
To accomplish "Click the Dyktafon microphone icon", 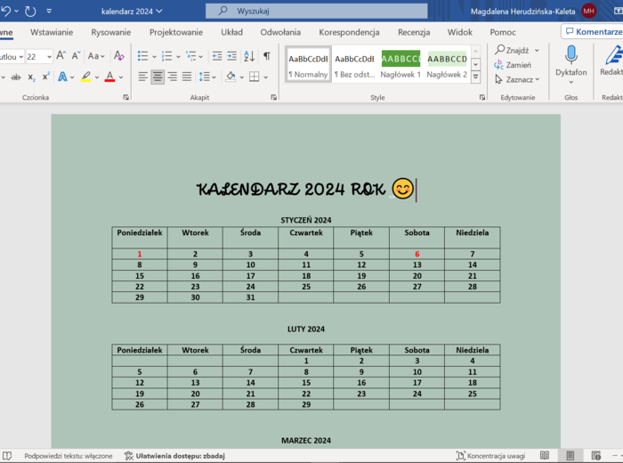I will 570,54.
